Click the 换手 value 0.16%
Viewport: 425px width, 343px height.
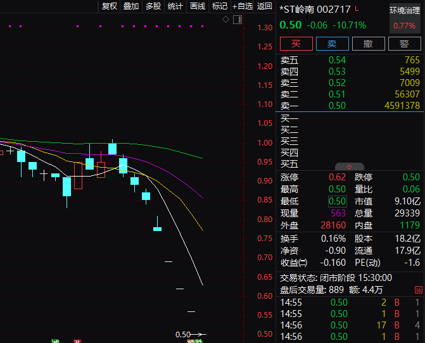[333, 239]
